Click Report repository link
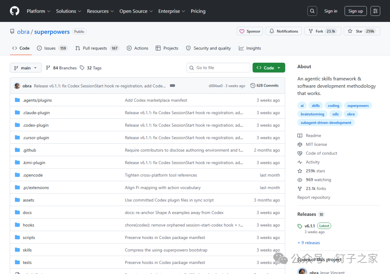390x274 pixels. [x=314, y=197]
